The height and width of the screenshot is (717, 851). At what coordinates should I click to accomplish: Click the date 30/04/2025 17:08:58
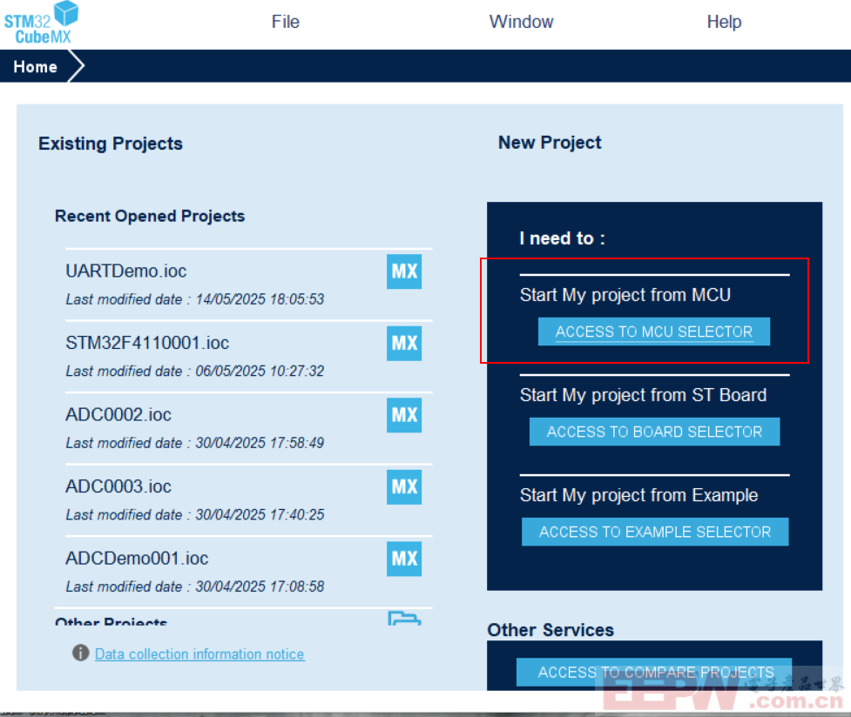click(260, 586)
